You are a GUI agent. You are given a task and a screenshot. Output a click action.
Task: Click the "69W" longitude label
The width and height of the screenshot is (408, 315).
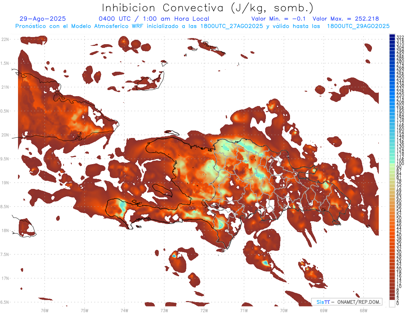[x=324, y=310]
